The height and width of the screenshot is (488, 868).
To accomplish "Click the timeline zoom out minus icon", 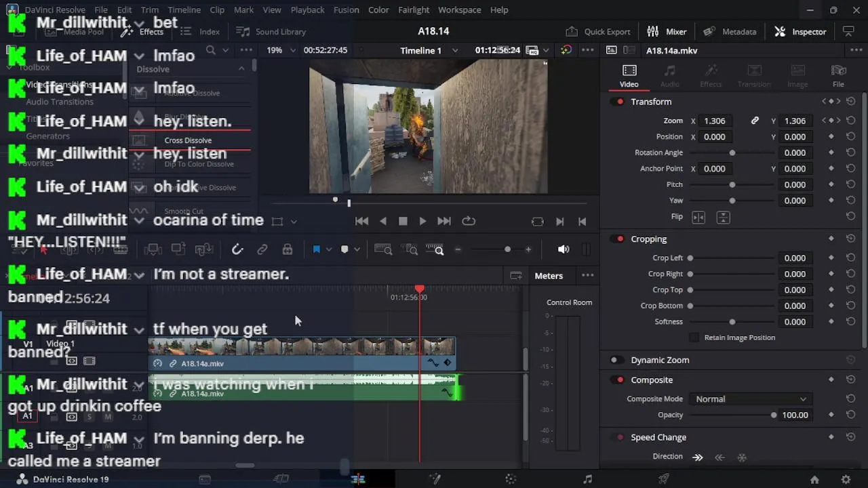I will tap(458, 249).
